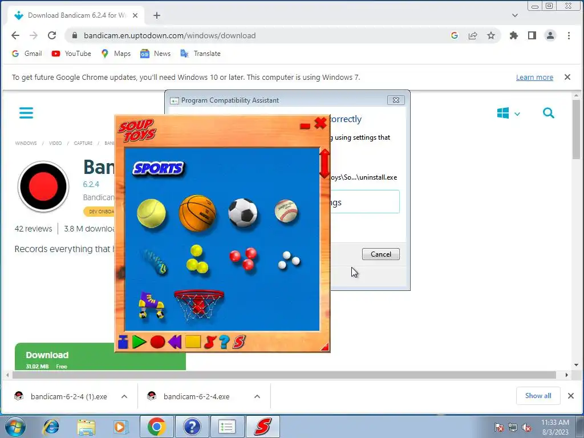Screen dimensions: 584x438
Task: Choose the soccer ball toy
Action: point(243,213)
